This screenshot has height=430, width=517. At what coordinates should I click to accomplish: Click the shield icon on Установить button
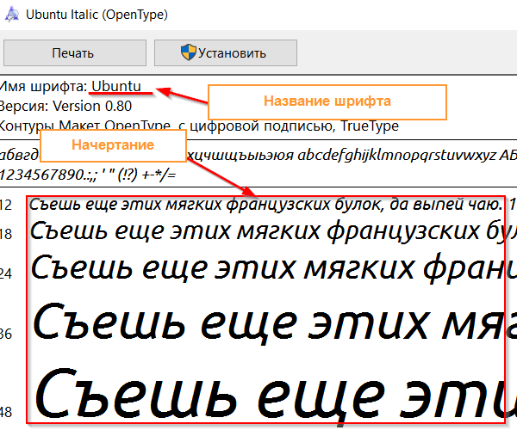pos(189,52)
